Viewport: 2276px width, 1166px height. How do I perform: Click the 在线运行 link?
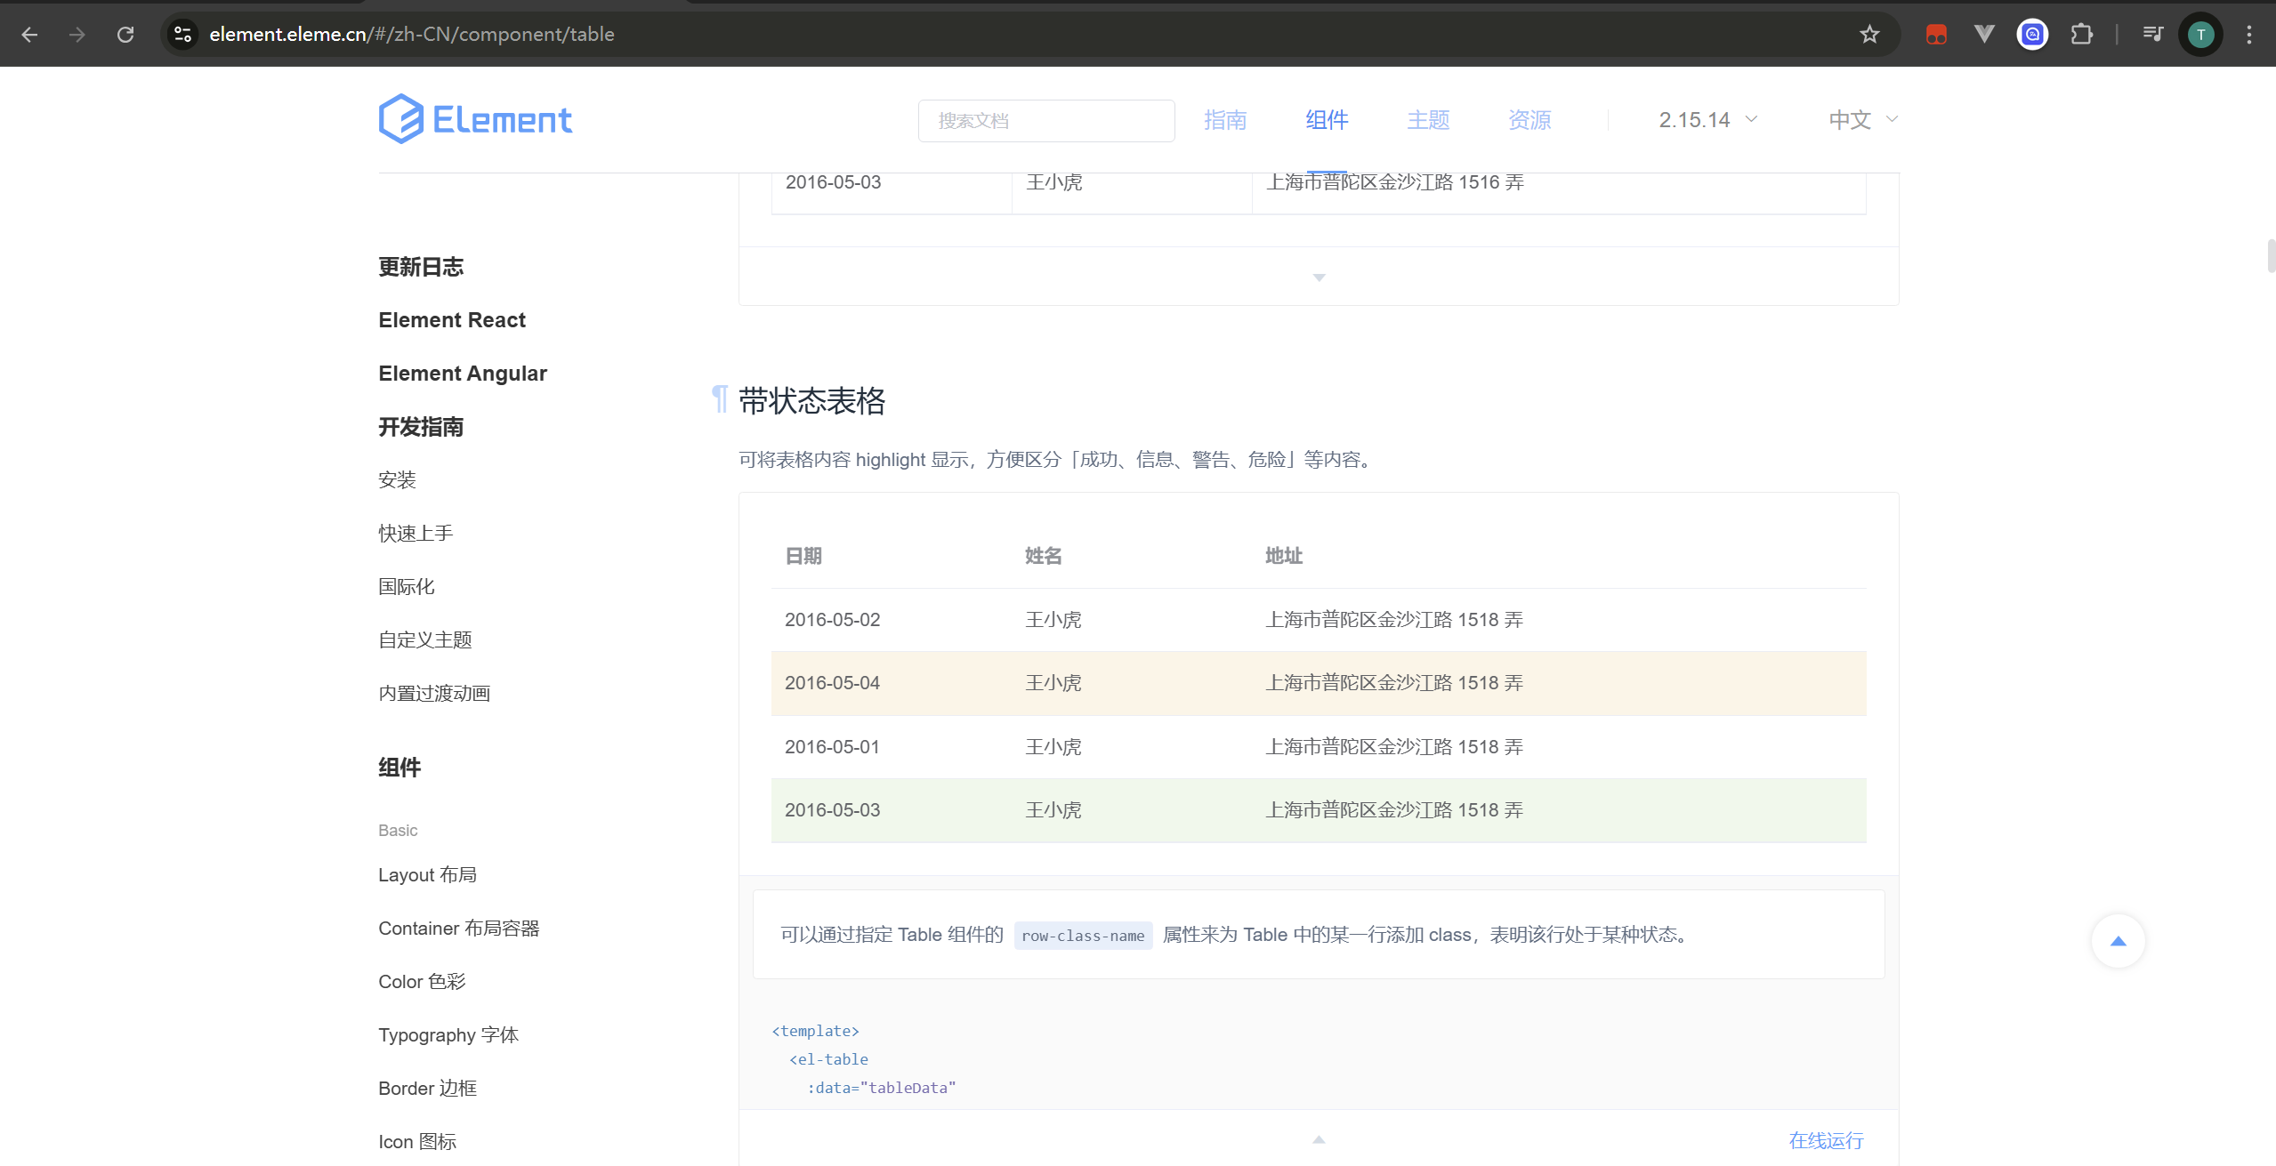tap(1826, 1140)
